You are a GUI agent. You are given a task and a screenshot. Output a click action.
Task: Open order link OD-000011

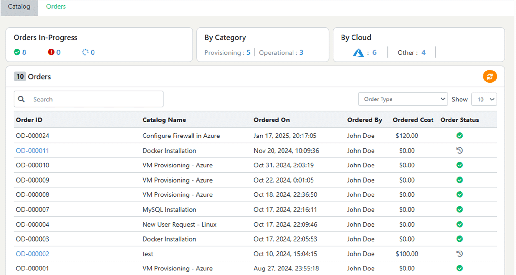pos(33,151)
